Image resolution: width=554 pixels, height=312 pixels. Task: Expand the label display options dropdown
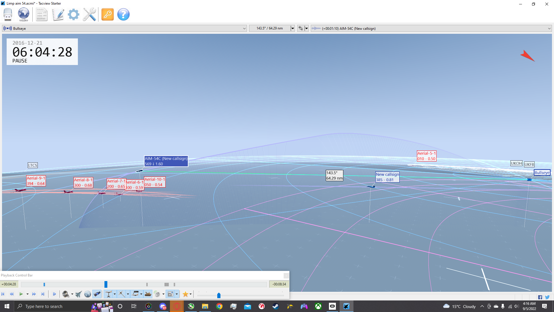pos(141,294)
